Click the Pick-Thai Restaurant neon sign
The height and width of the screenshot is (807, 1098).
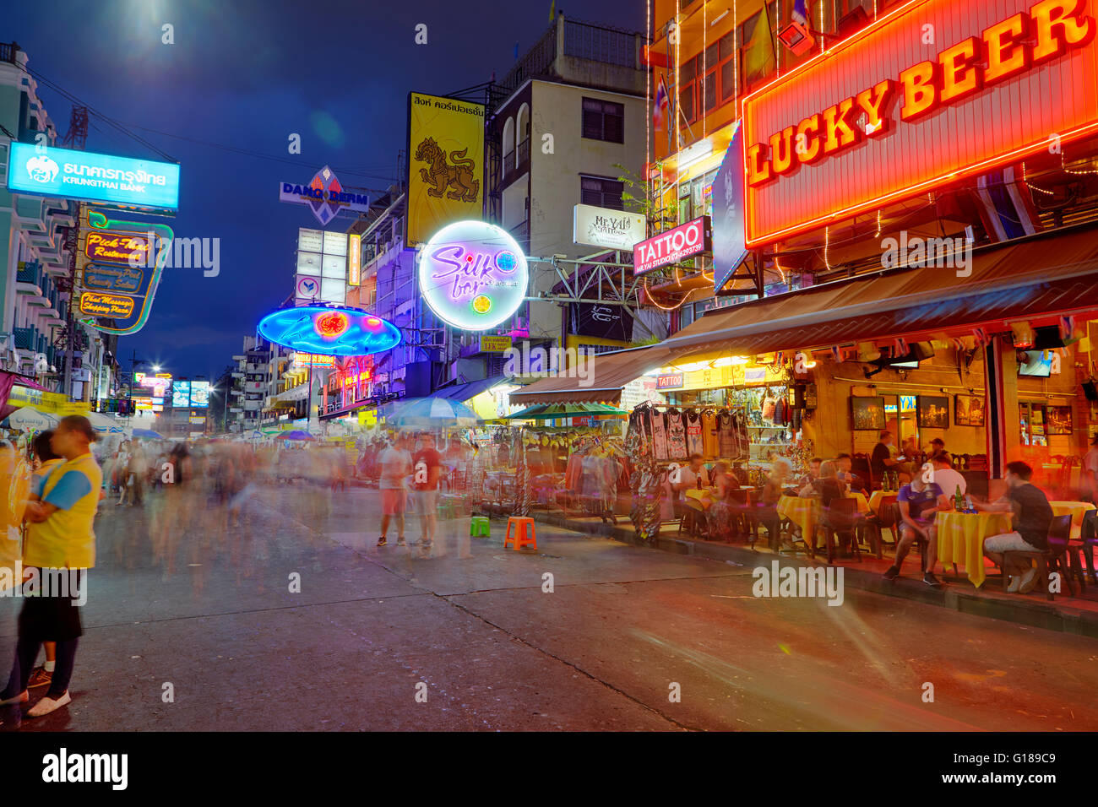(117, 246)
